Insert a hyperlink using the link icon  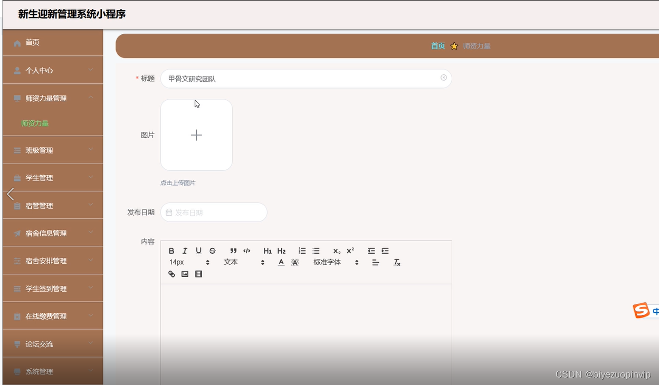[171, 274]
